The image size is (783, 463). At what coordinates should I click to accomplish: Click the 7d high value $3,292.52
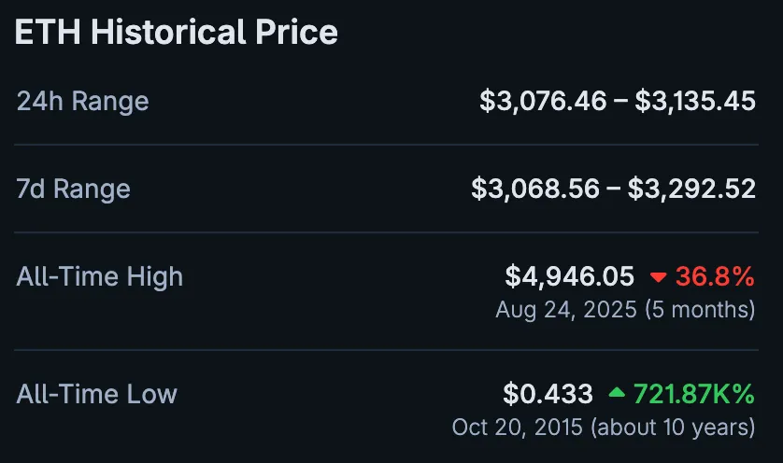coord(691,189)
